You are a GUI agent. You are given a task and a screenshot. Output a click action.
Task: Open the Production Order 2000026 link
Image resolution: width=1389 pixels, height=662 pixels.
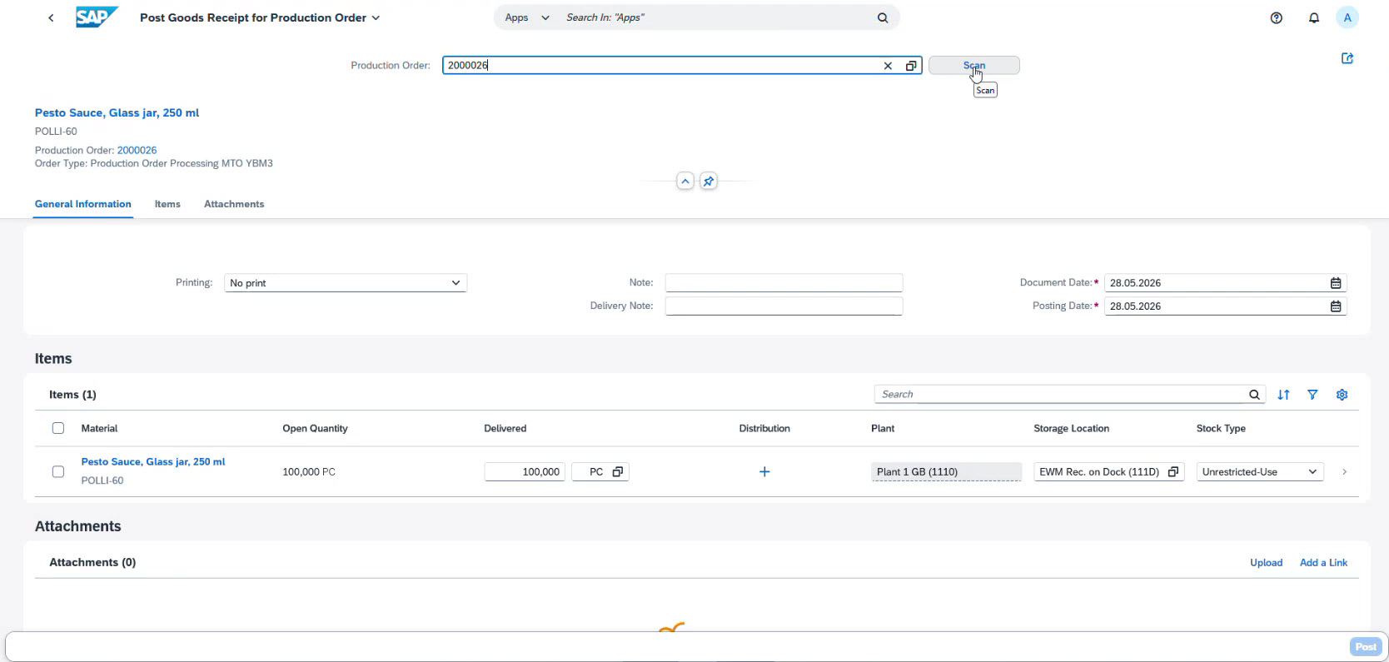coord(137,151)
